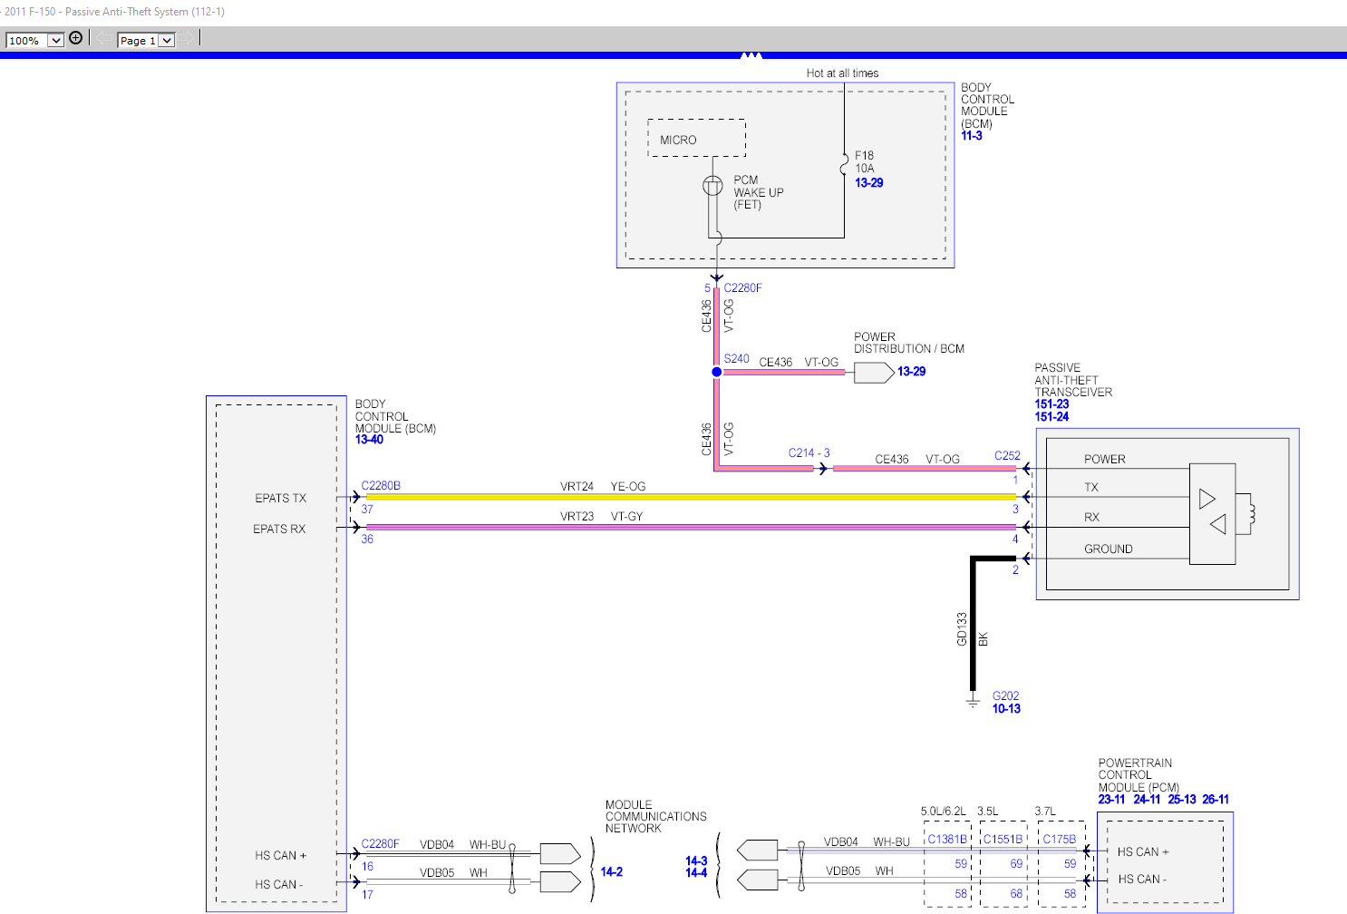Click the MICRO dashed box

coord(696,138)
